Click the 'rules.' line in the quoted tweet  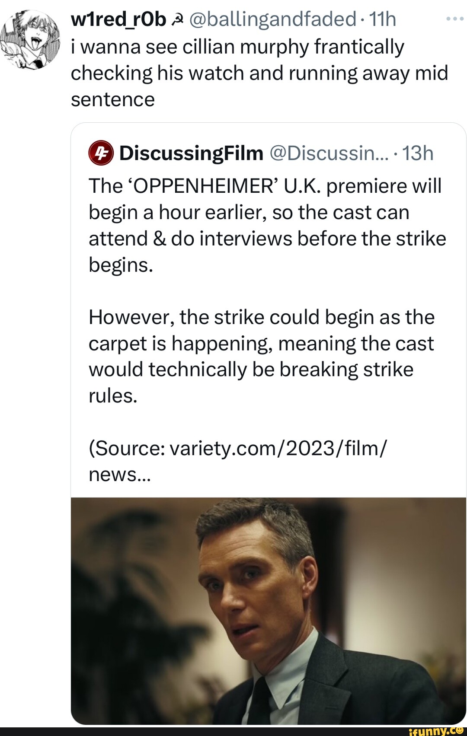click(113, 396)
